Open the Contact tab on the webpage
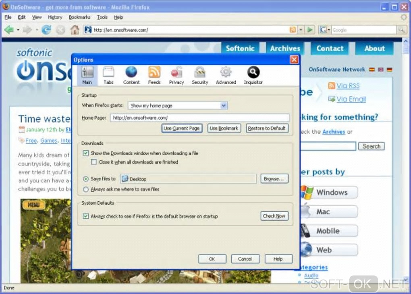This screenshot has width=411, height=294. tap(330, 48)
